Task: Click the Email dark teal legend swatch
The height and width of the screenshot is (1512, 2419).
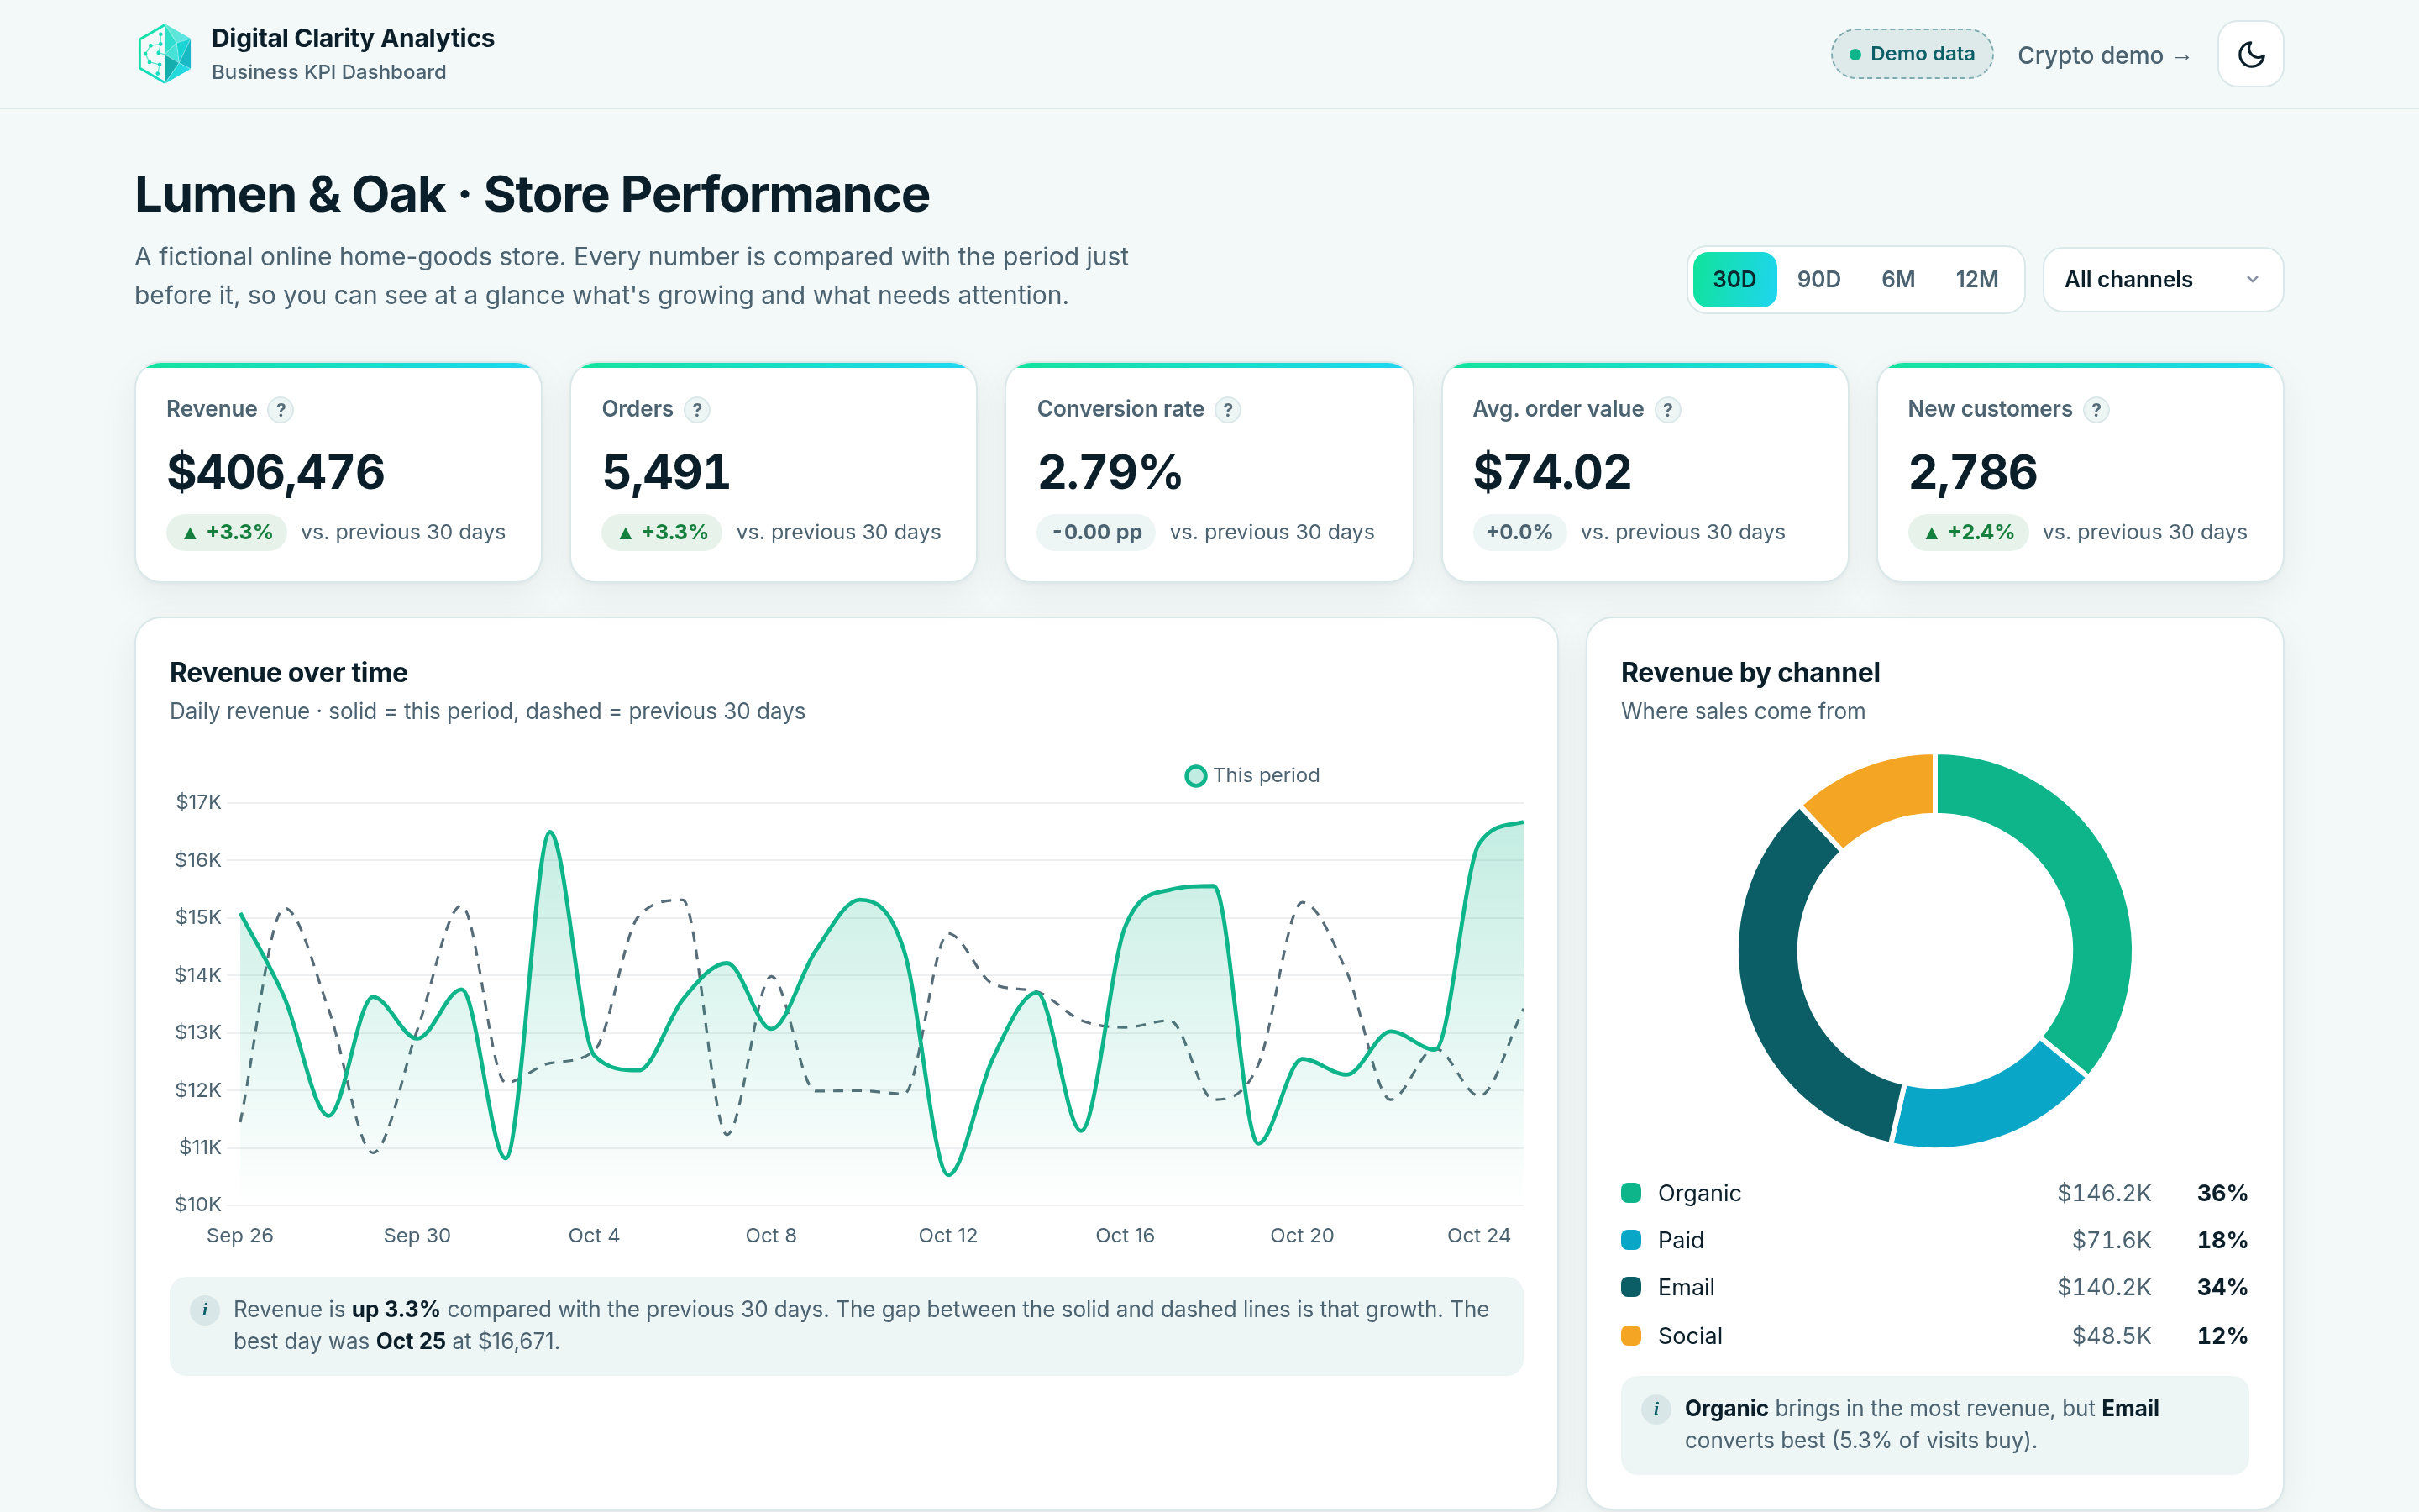Action: coord(1631,1287)
